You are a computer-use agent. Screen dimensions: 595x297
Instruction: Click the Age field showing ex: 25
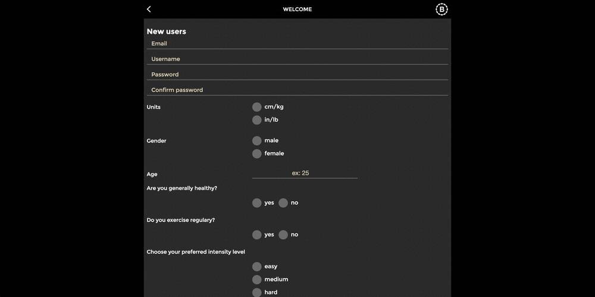pyautogui.click(x=305, y=173)
